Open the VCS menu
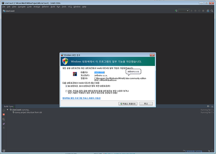The height and width of the screenshot is (154, 216). pyautogui.click(x=70, y=7)
